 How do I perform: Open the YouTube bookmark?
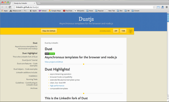click(68, 11)
